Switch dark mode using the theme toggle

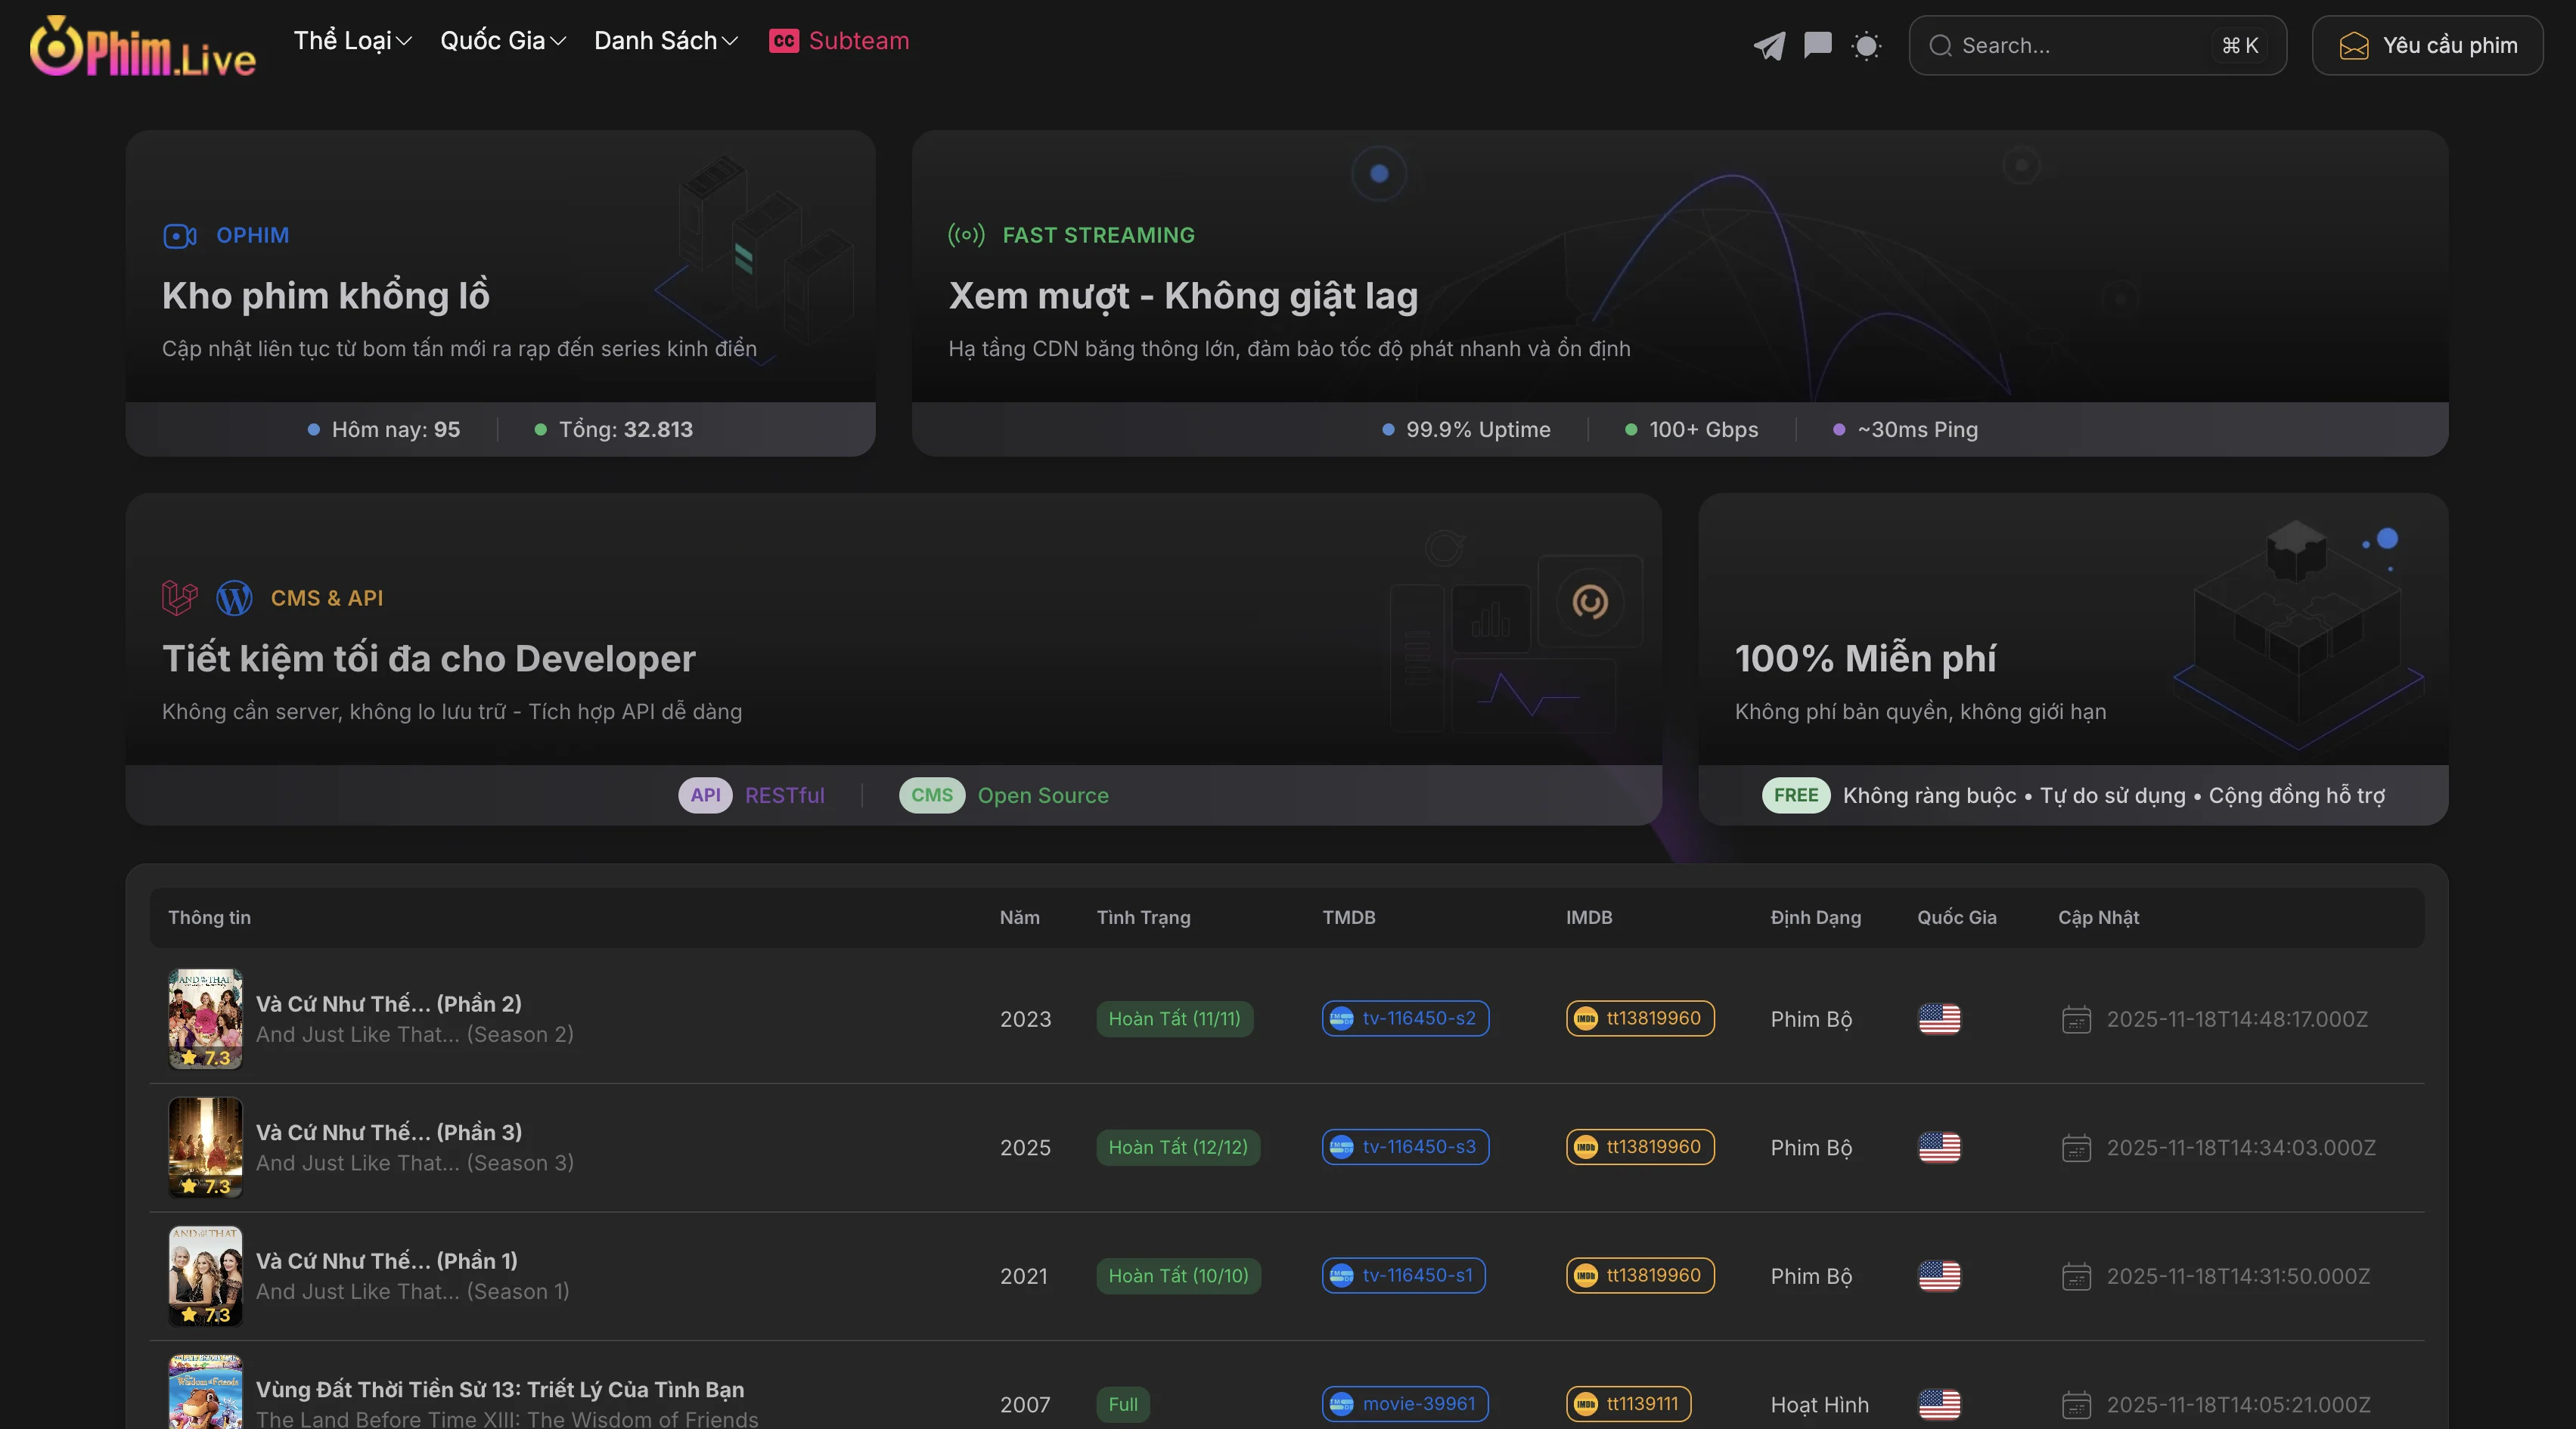tap(1866, 46)
